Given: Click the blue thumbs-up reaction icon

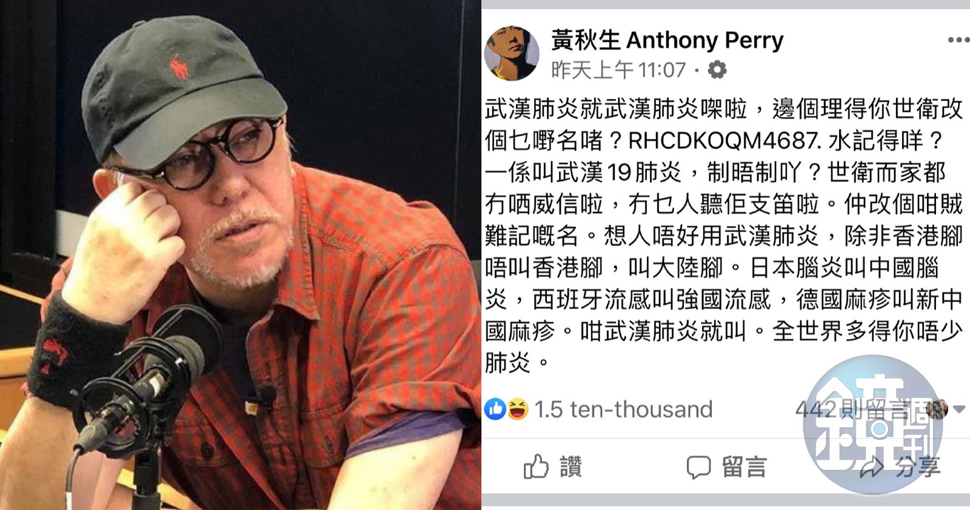Looking at the screenshot, I should (495, 409).
